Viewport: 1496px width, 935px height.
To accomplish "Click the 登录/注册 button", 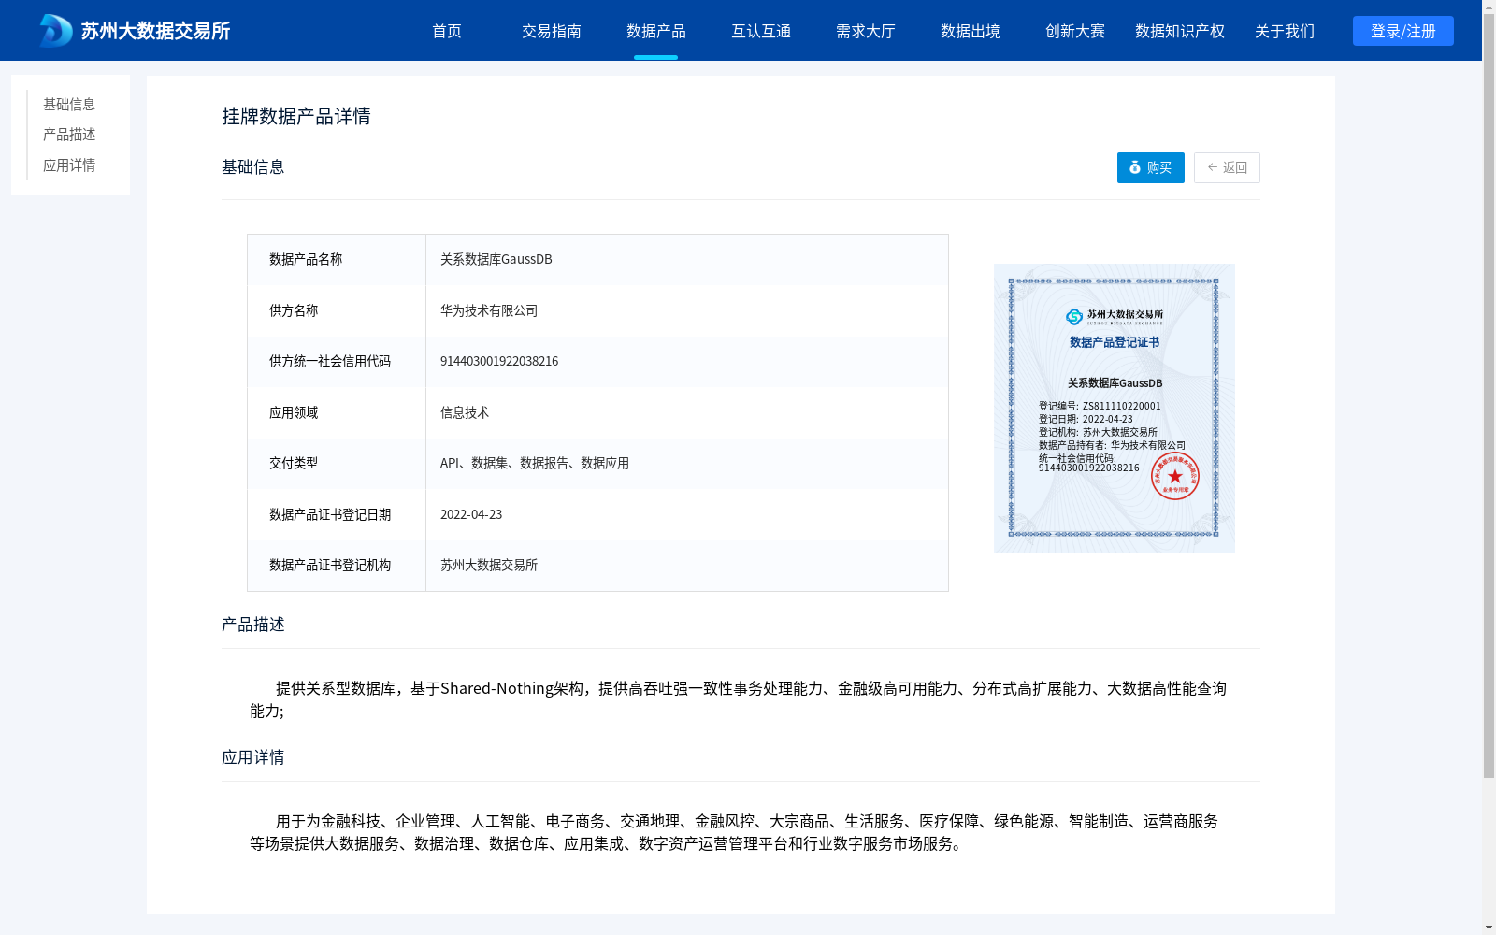I will 1403,31.
